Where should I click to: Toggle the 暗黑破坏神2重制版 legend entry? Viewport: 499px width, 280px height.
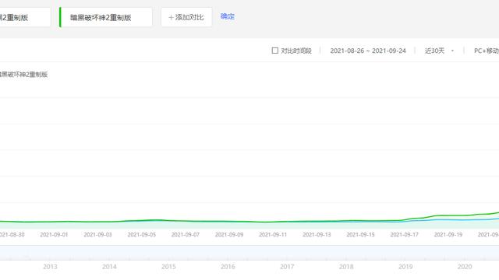(23, 75)
